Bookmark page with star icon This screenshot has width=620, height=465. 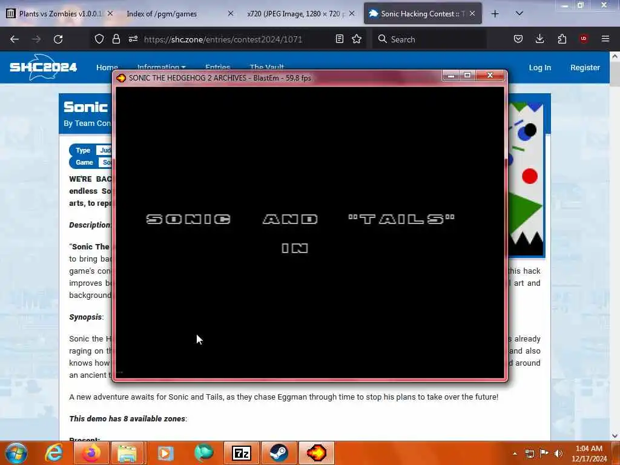pyautogui.click(x=357, y=39)
